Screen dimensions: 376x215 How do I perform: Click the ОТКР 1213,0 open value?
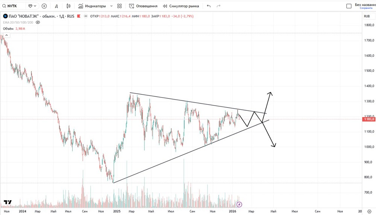tap(100, 16)
